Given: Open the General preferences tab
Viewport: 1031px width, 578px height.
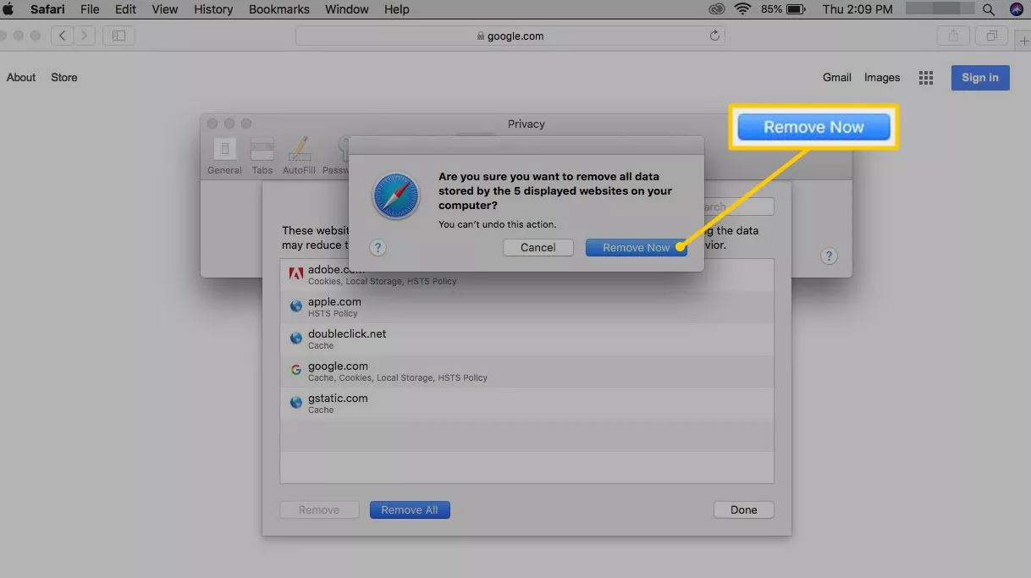Looking at the screenshot, I should click(224, 156).
